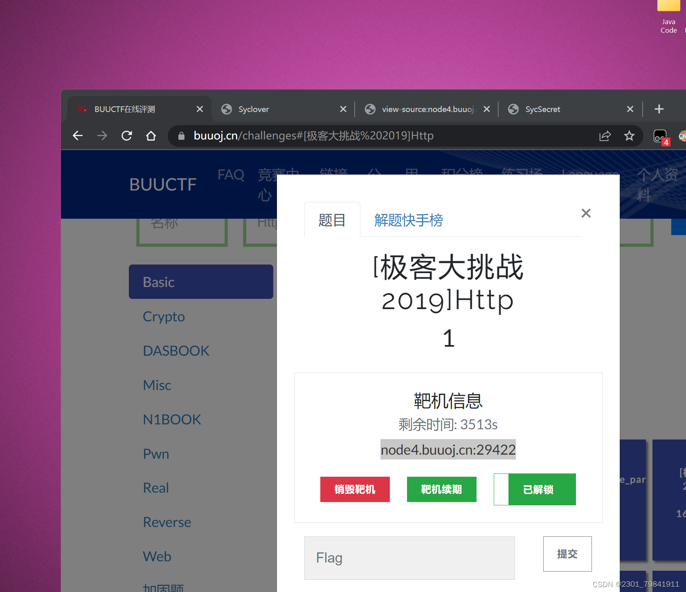Click the share icon in the address bar
The height and width of the screenshot is (592, 686).
[x=605, y=136]
